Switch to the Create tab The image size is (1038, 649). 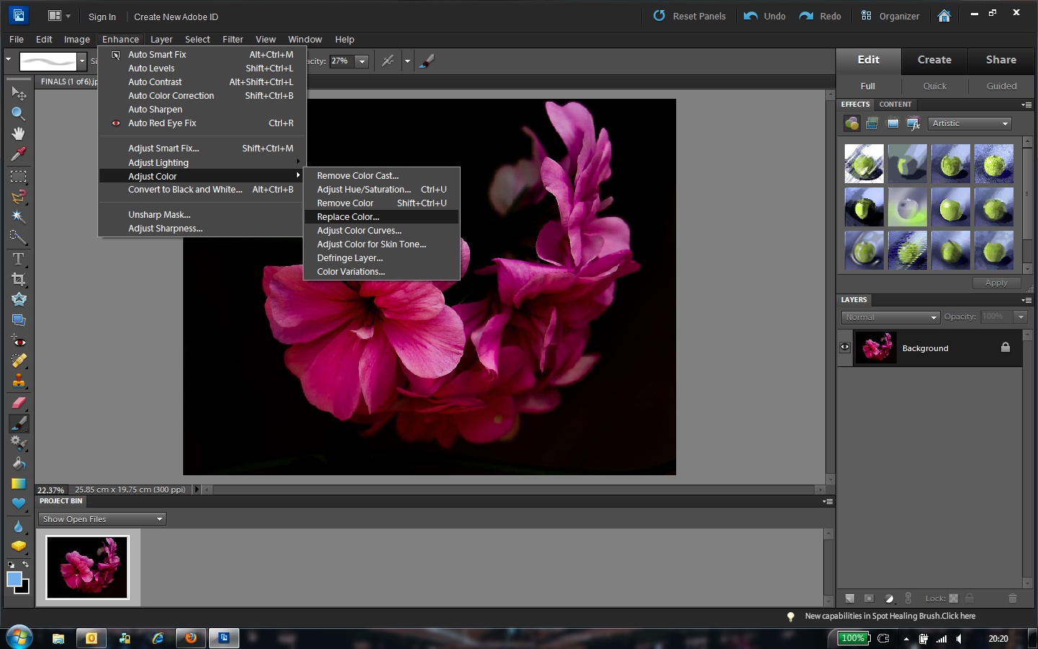pos(934,60)
